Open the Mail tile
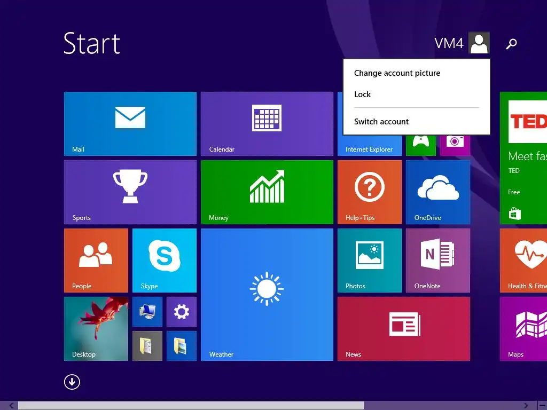The width and height of the screenshot is (547, 410). 130,124
